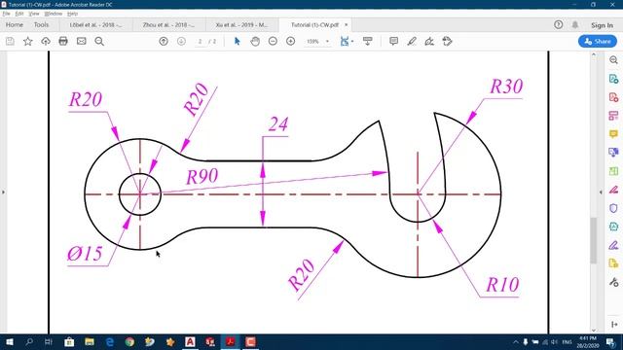Open fit page options icon
623x350 pixels.
345,41
